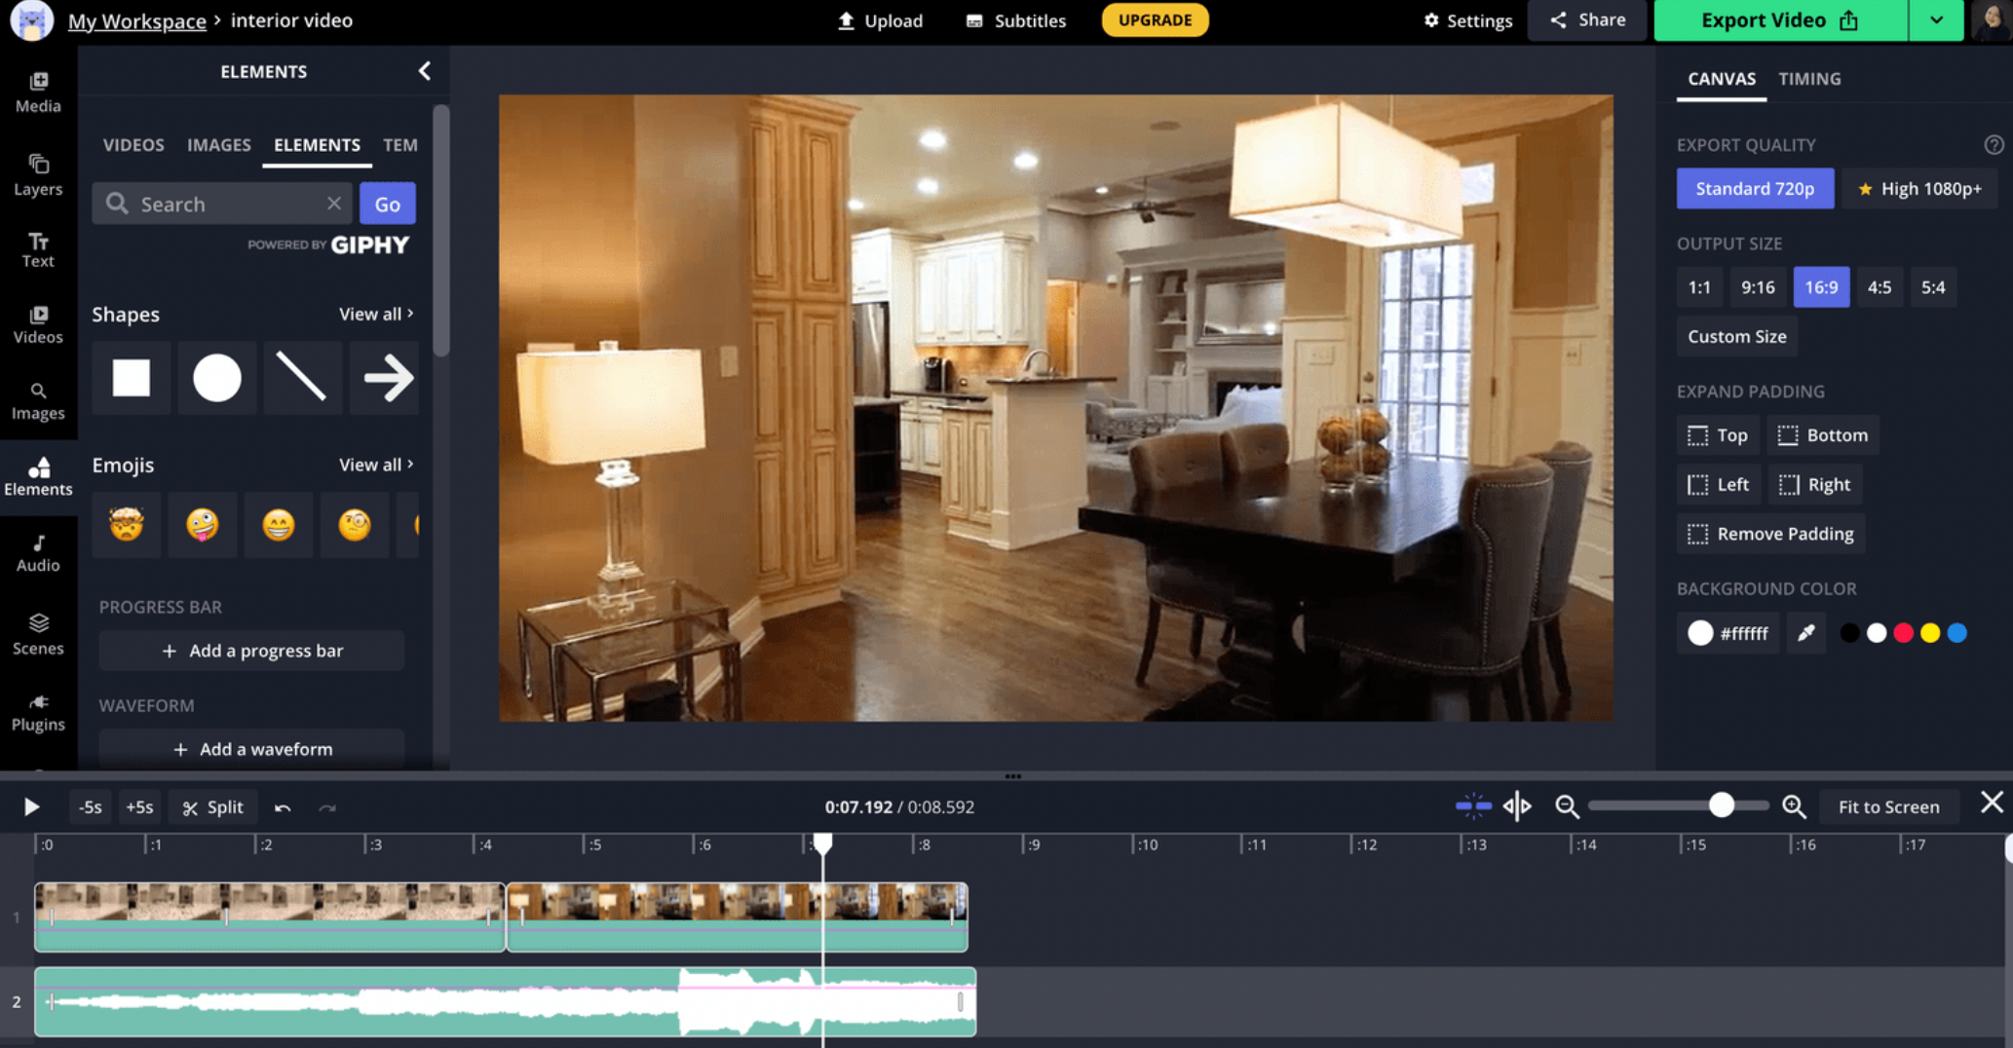The image size is (2013, 1048).
Task: Zoom in the timeline
Action: pyautogui.click(x=1794, y=806)
